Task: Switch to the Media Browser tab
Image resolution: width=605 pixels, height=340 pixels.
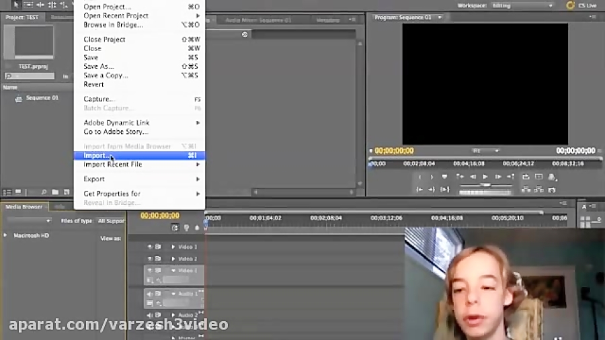Action: tap(24, 207)
